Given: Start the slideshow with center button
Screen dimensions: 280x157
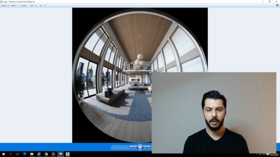Looking at the screenshot, I should pyautogui.click(x=140, y=147).
